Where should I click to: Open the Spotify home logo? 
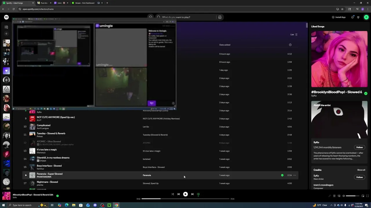pyautogui.click(x=6, y=17)
